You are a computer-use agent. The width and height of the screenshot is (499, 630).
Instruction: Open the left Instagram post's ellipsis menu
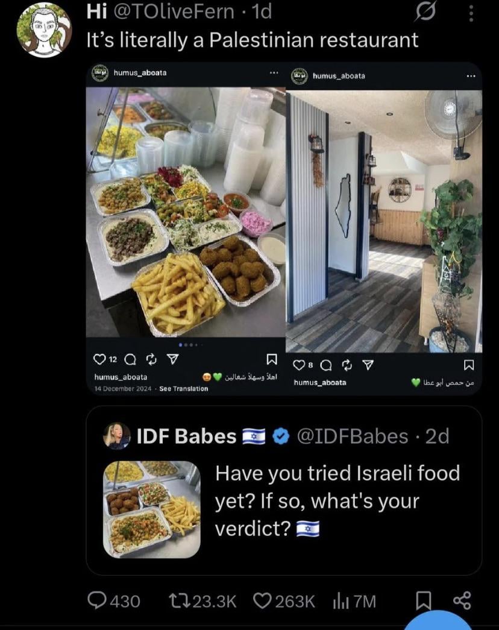pyautogui.click(x=274, y=73)
